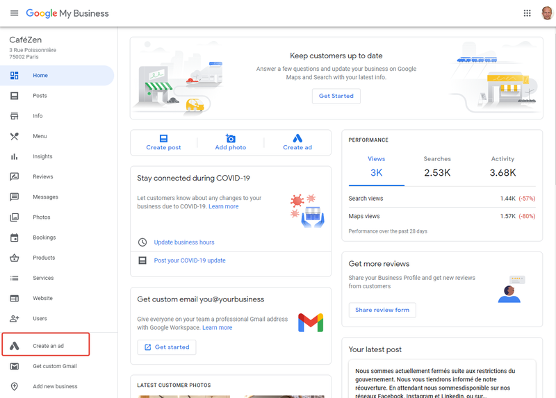This screenshot has height=398, width=556.
Task: Click the latest post text preview
Action: [x=435, y=383]
